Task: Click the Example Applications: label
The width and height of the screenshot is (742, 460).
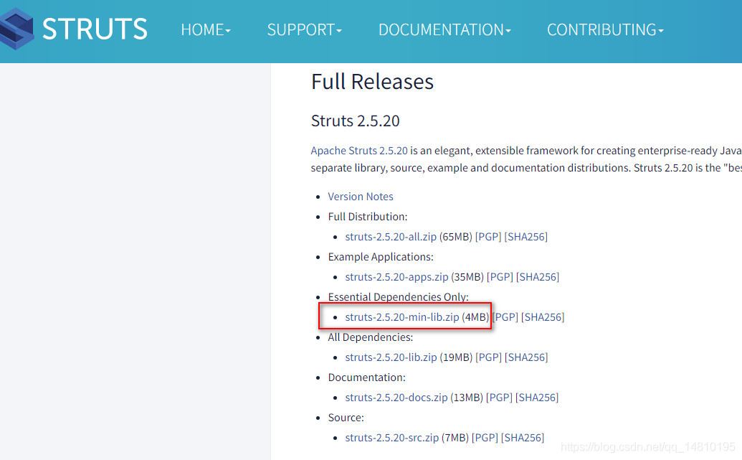Action: point(381,257)
